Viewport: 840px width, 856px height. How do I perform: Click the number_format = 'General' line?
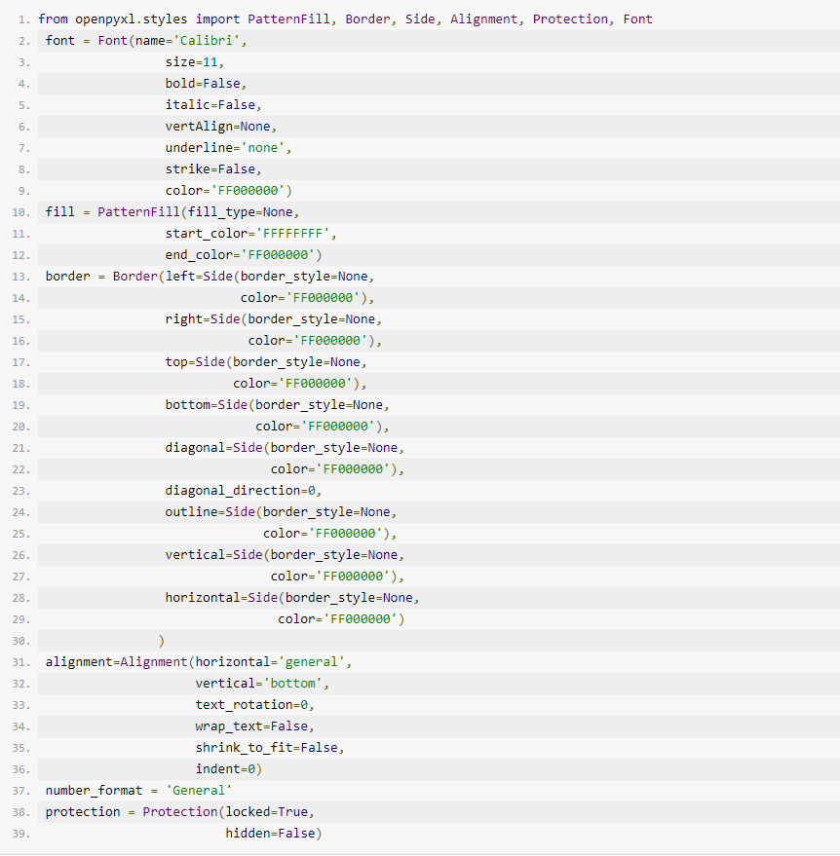click(138, 791)
